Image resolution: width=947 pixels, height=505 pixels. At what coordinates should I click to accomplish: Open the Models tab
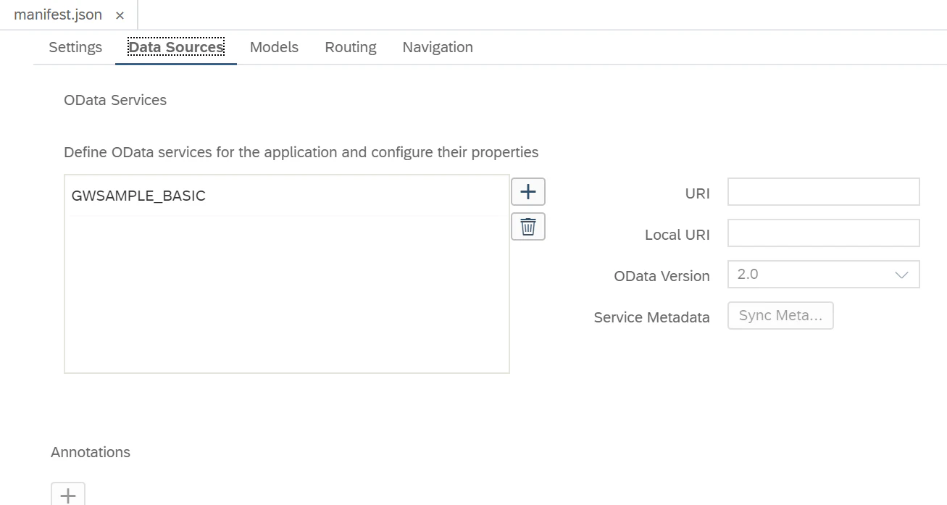coord(274,47)
